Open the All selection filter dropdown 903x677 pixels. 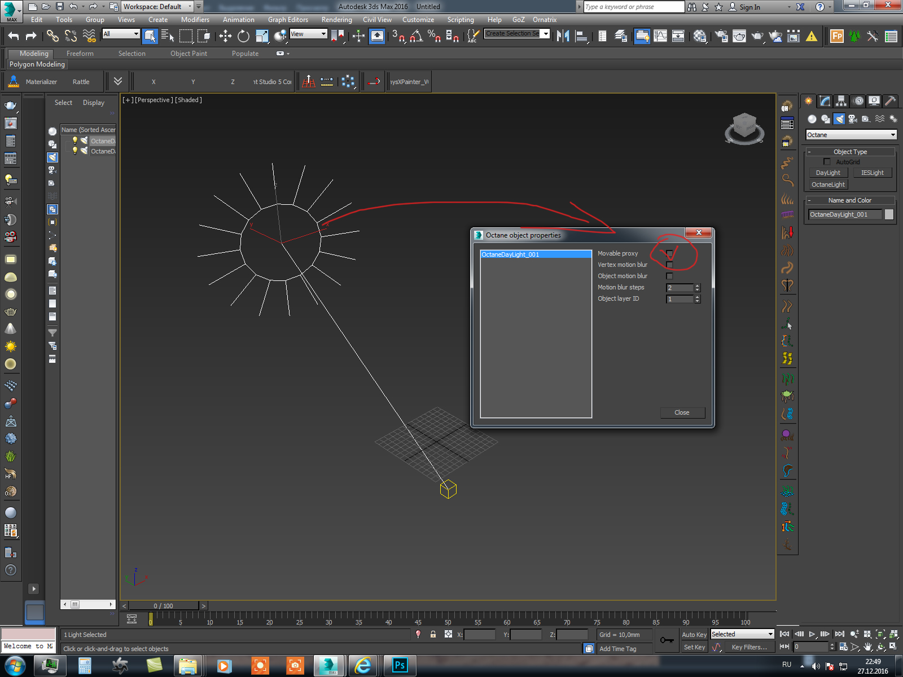(121, 34)
